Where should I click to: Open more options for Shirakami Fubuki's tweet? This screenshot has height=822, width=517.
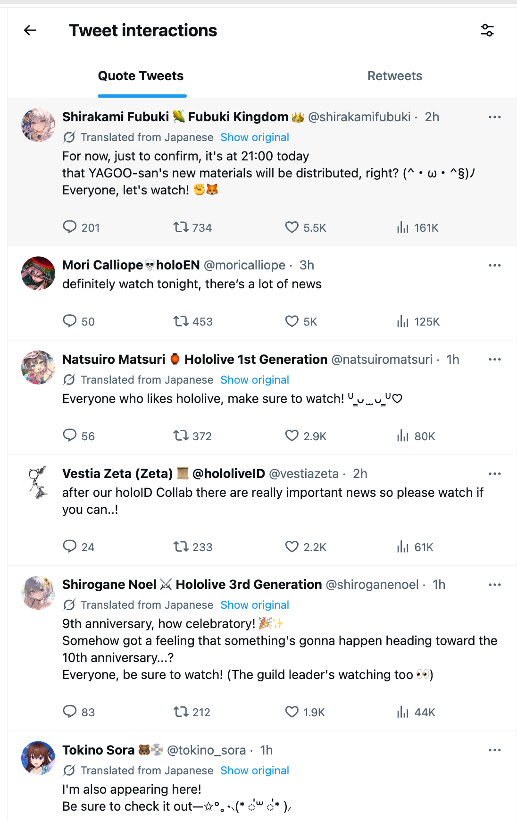click(x=494, y=117)
